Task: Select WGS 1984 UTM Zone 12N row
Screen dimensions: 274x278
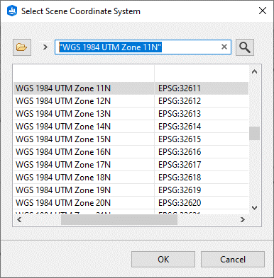Action: click(131, 101)
